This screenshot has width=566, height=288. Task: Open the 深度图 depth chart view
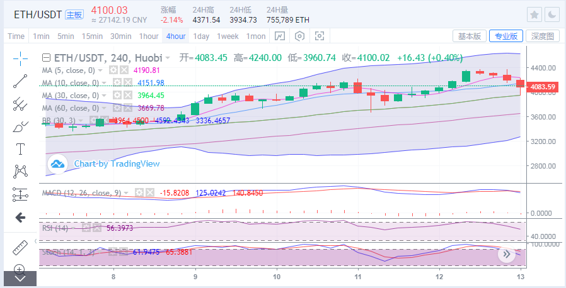[x=543, y=36]
